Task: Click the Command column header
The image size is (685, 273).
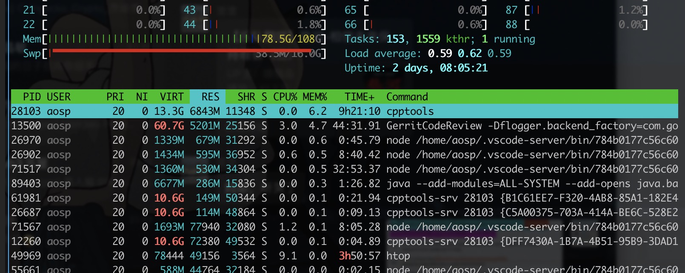Action: click(407, 97)
